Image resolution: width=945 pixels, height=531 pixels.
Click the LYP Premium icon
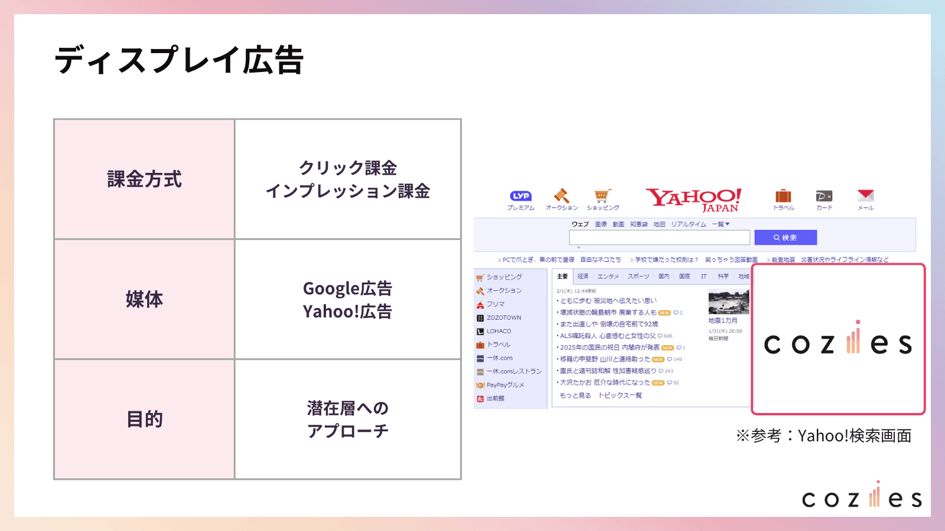coord(520,196)
